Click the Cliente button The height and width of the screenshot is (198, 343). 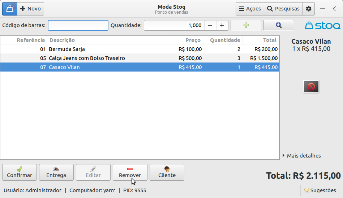coord(167,172)
